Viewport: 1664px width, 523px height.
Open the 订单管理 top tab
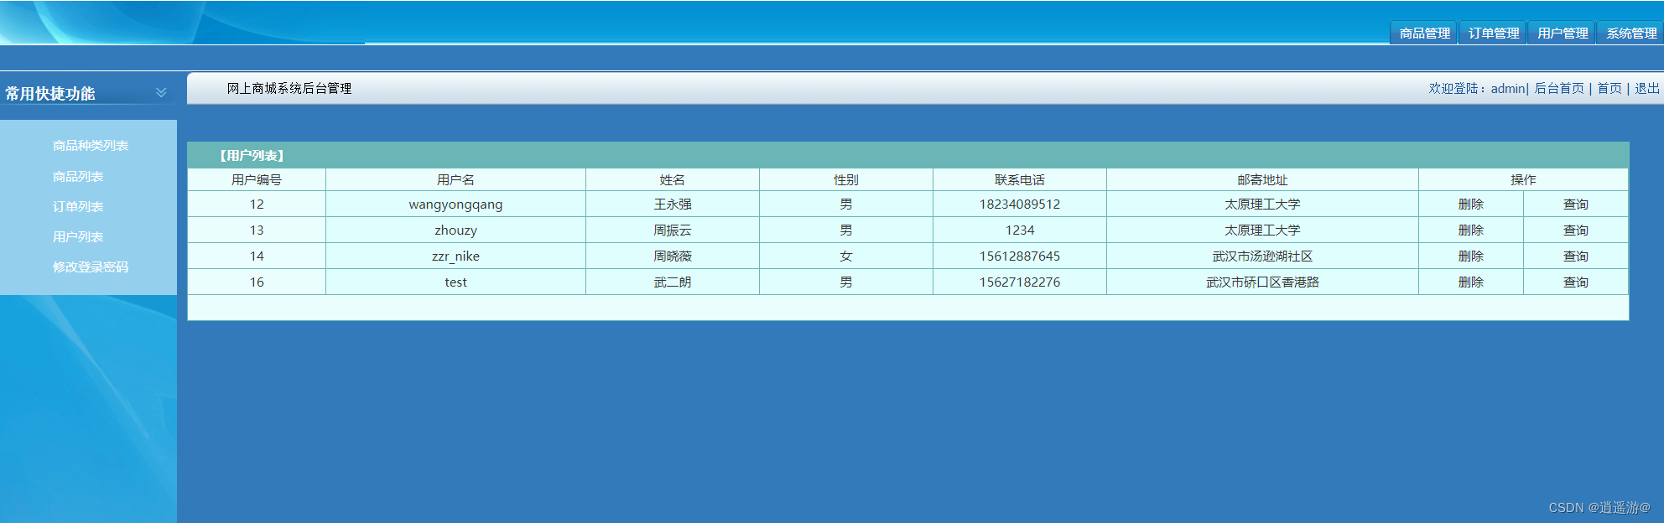1493,33
